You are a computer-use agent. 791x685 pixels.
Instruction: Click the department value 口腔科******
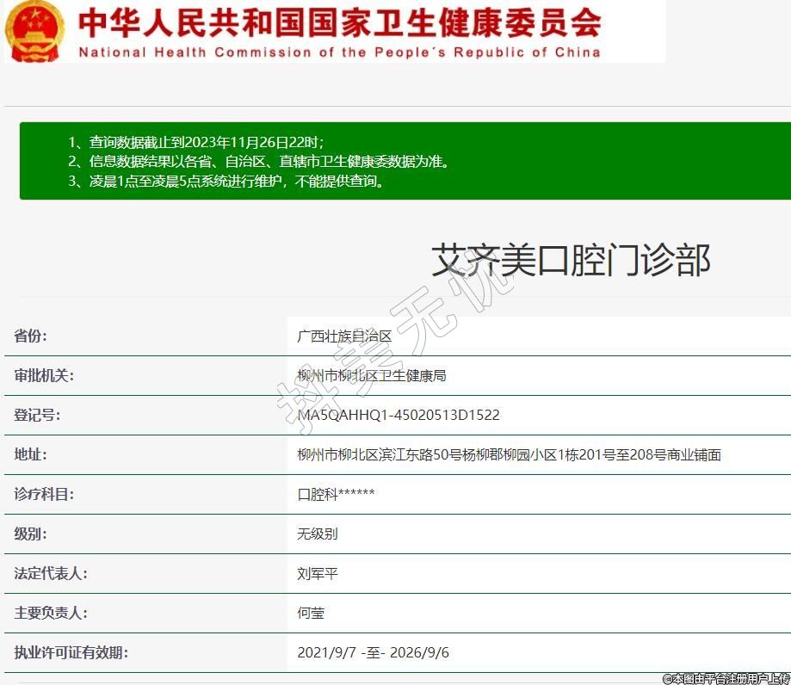click(x=336, y=494)
